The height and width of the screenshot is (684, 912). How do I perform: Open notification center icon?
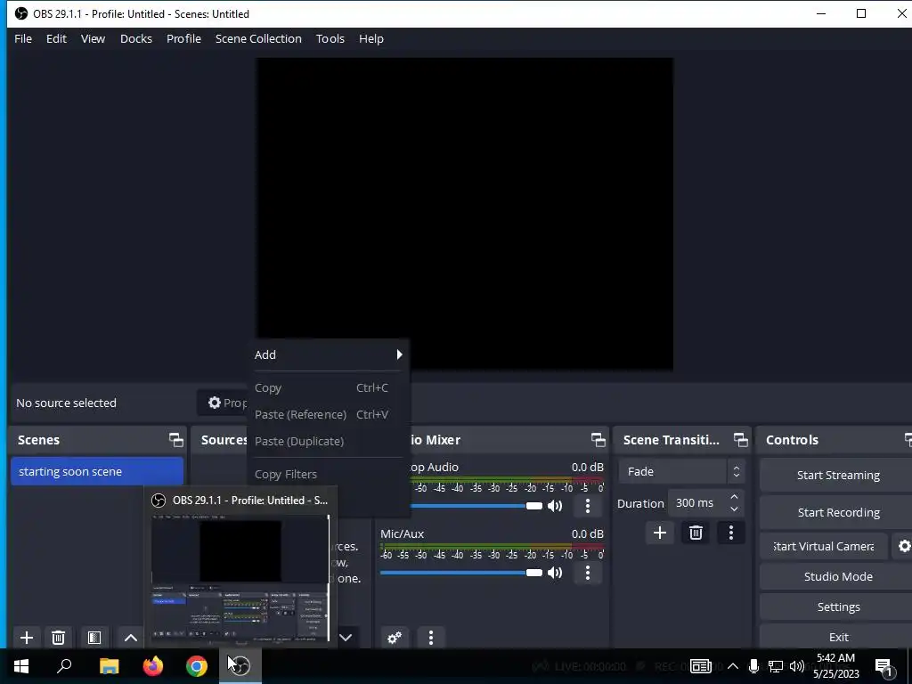[884, 666]
